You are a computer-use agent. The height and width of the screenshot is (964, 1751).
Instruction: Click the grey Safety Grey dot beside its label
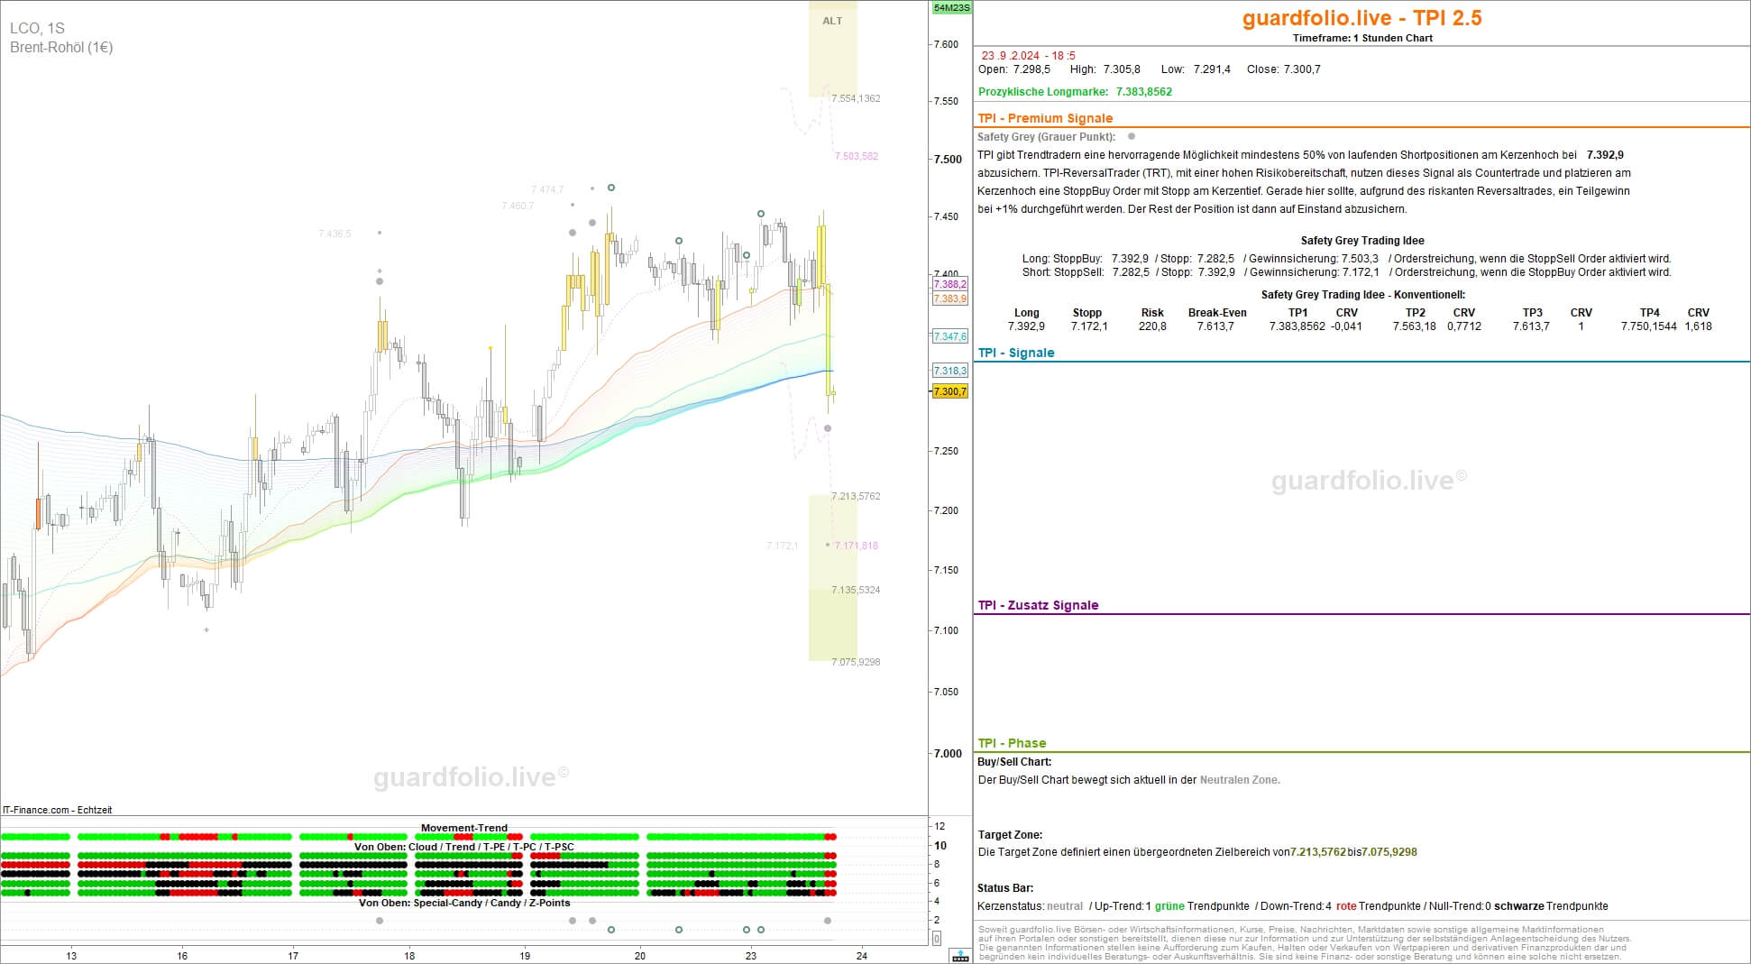point(1132,137)
